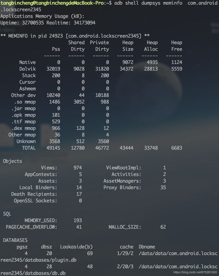
Task: Click the Views count 974
Action: click(x=78, y=168)
